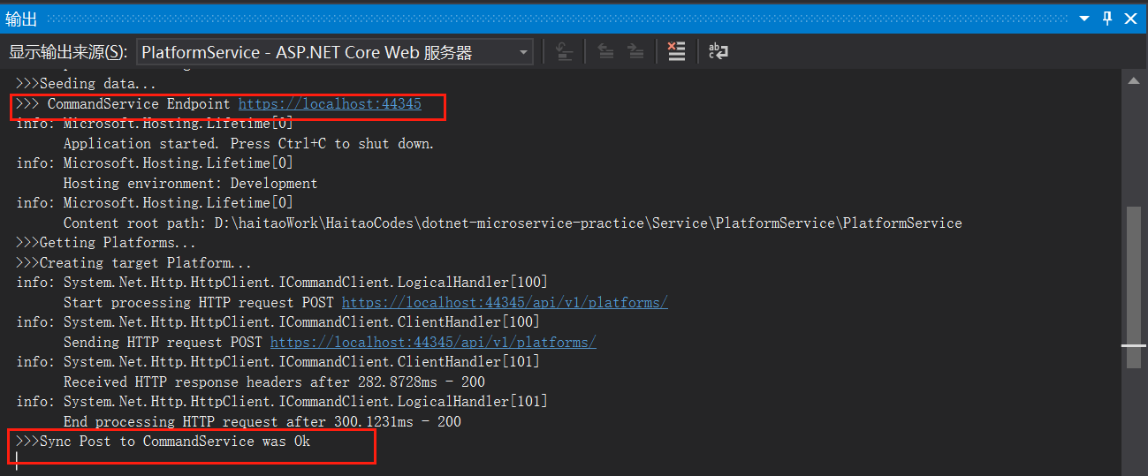Go to the previous message icon
Screen dimensions: 1148x476
click(605, 51)
